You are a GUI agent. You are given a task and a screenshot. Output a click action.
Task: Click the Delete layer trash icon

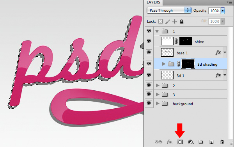tap(222, 142)
